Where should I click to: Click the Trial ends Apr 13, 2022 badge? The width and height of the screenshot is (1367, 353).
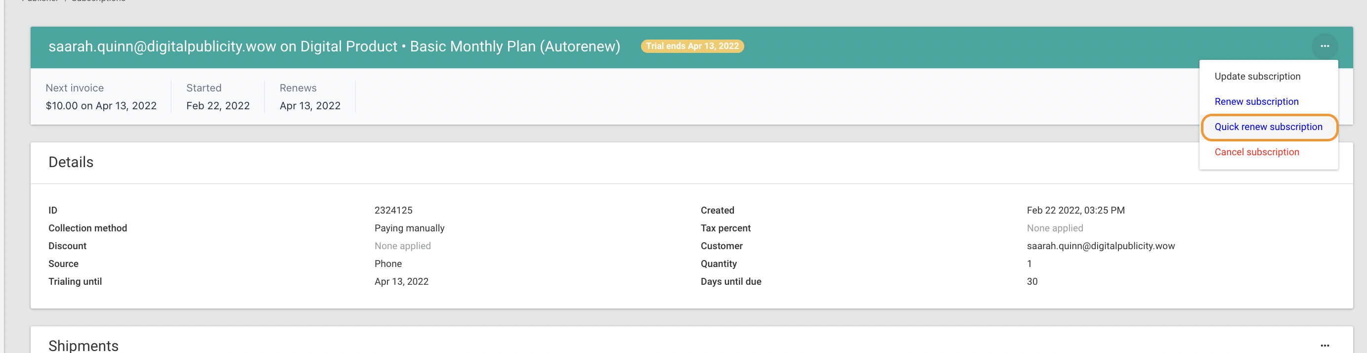692,46
